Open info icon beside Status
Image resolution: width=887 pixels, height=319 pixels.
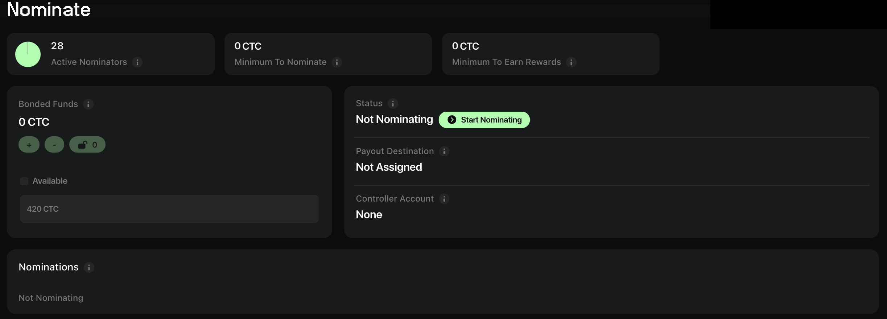tap(393, 104)
